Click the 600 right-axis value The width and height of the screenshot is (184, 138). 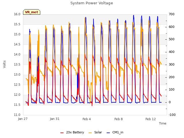pos(172,27)
